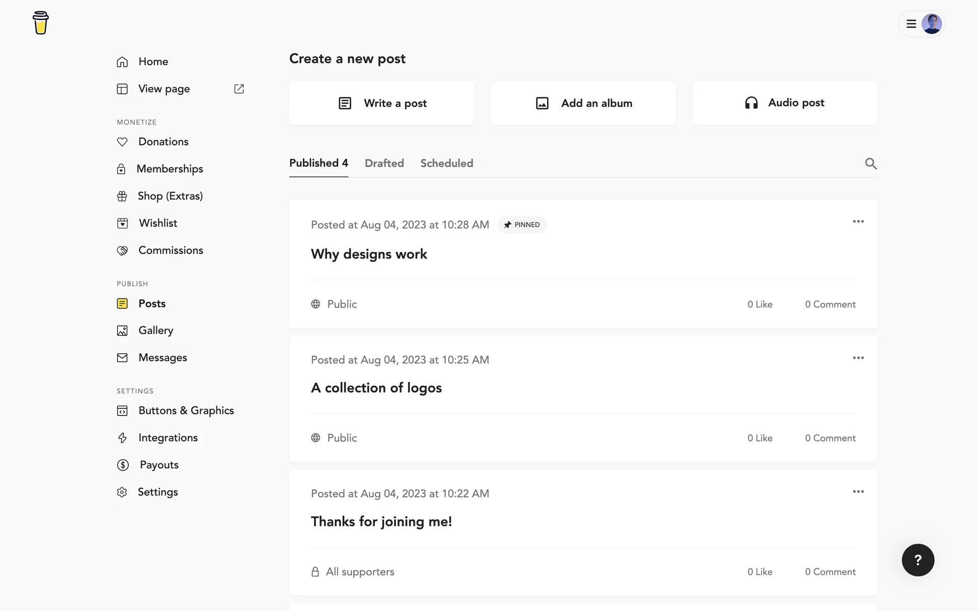Viewport: 978px width, 611px height.
Task: Click the Payouts dollar icon
Action: pos(123,465)
